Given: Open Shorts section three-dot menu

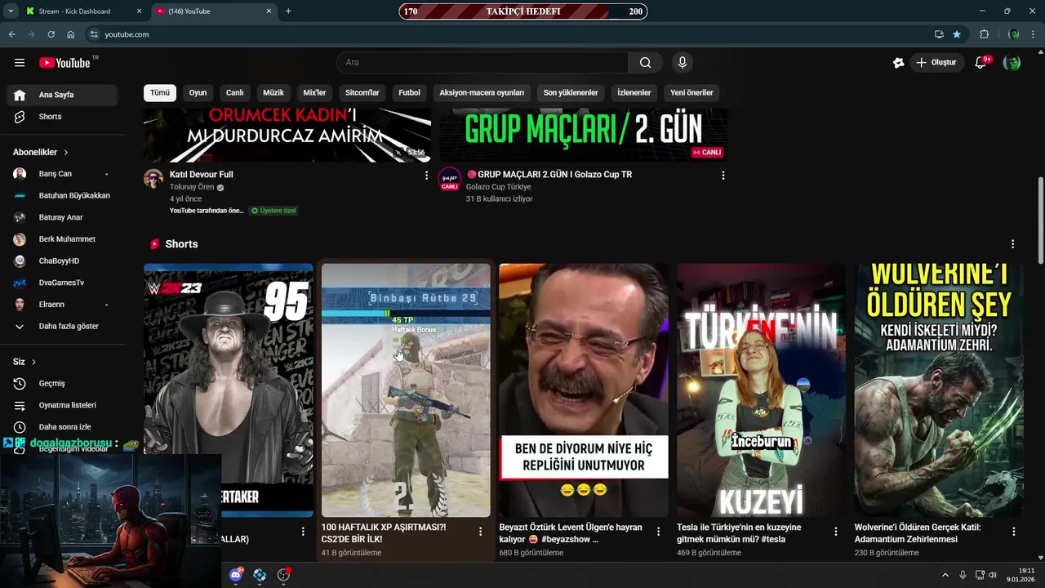Looking at the screenshot, I should coord(1012,244).
